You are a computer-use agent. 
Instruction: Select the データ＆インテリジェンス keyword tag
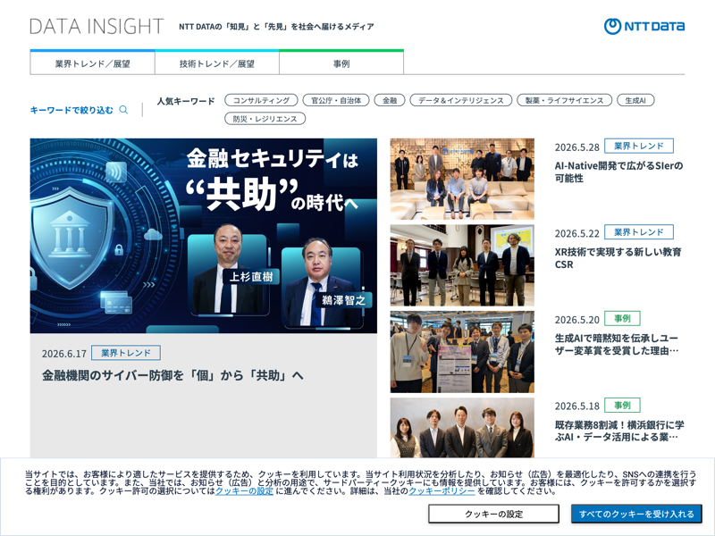461,100
